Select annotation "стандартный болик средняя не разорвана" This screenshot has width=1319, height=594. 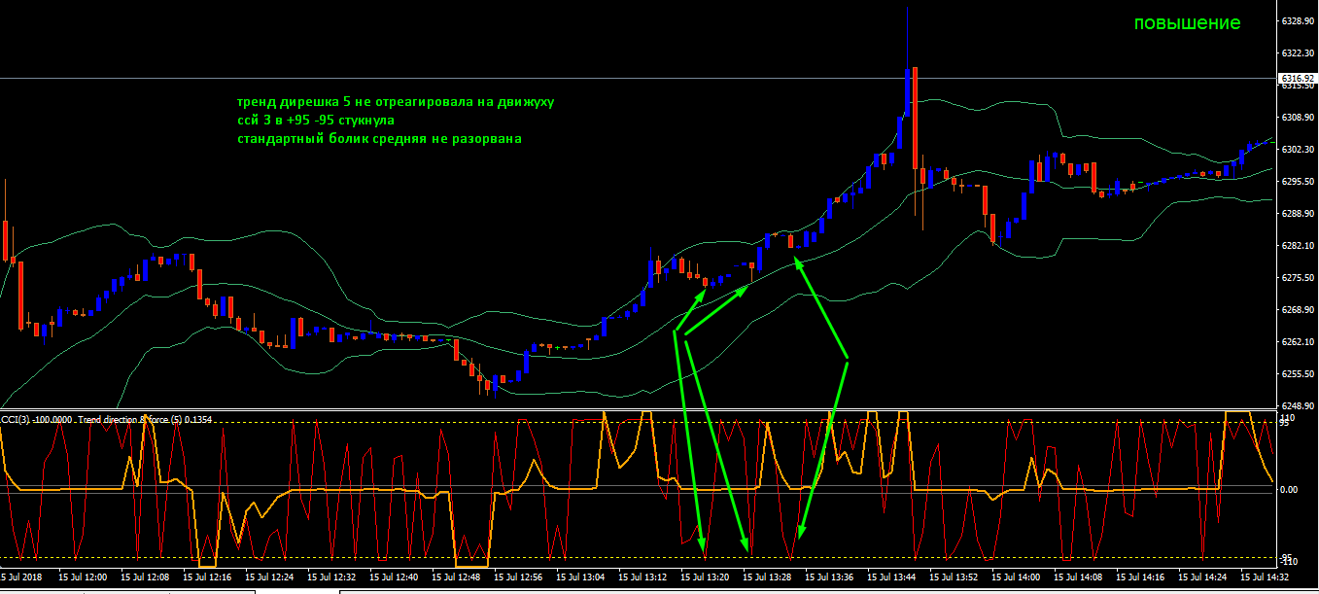pyautogui.click(x=379, y=139)
